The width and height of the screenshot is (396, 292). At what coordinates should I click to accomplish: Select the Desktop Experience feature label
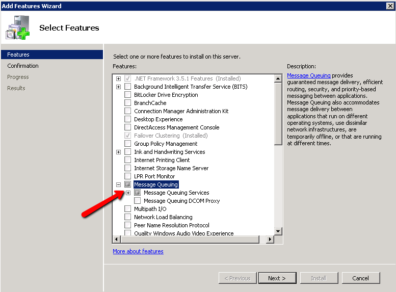pos(158,119)
